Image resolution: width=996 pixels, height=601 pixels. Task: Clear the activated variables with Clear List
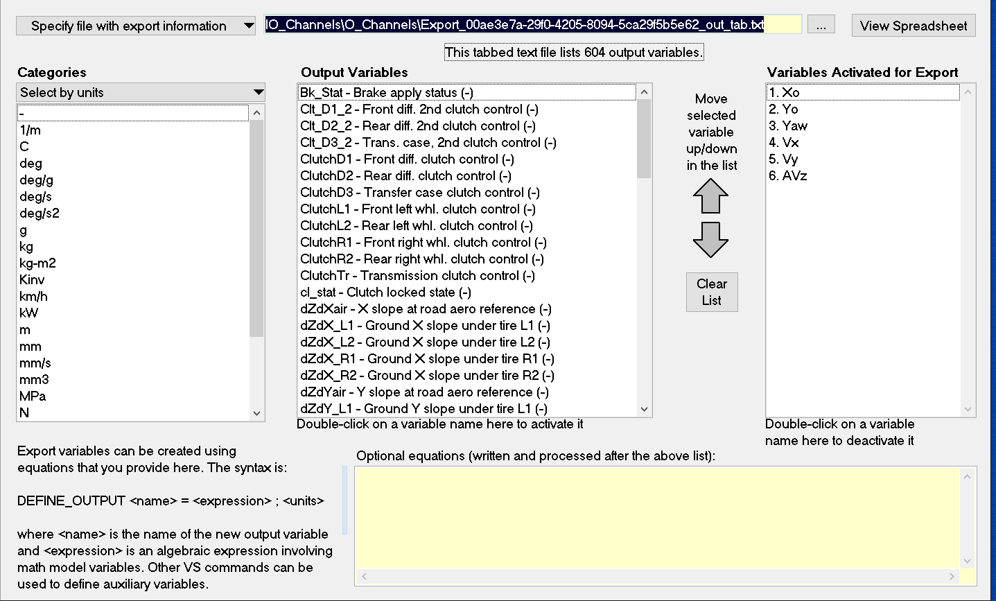(x=712, y=292)
